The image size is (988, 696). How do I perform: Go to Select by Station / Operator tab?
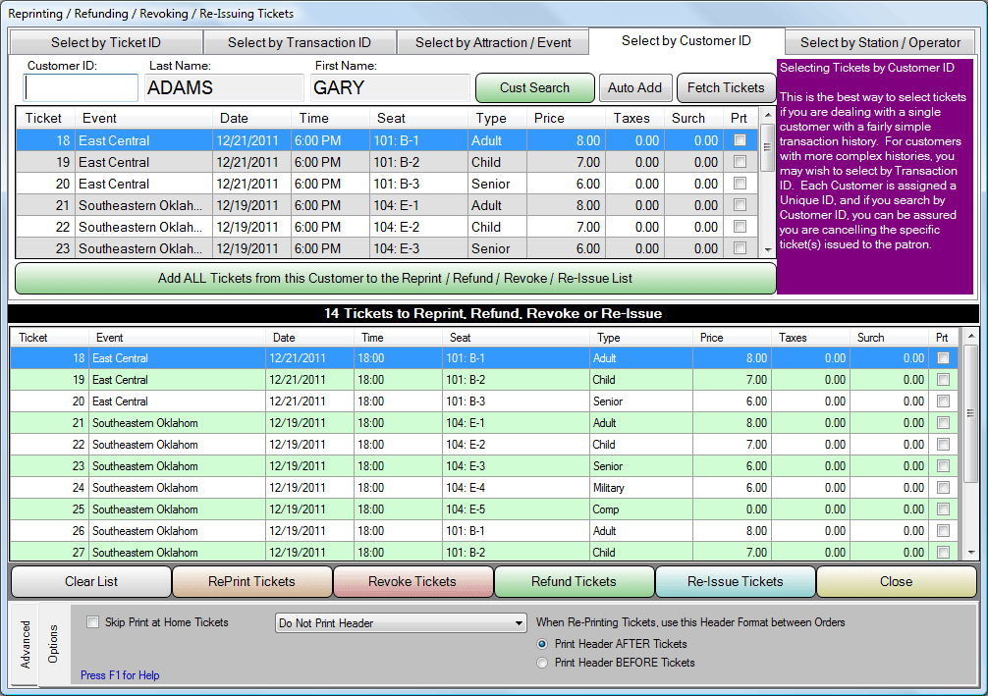pos(880,42)
